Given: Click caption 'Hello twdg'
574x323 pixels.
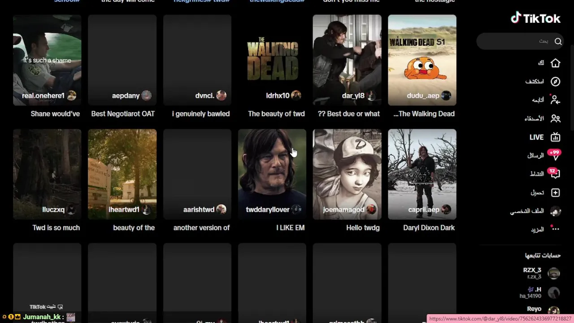Looking at the screenshot, I should (363, 228).
